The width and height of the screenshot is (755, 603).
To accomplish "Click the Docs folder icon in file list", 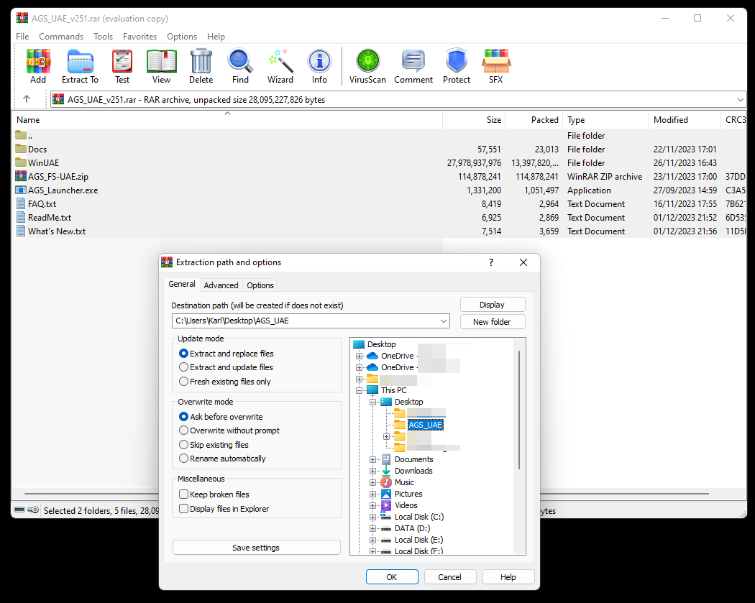I will pos(21,149).
